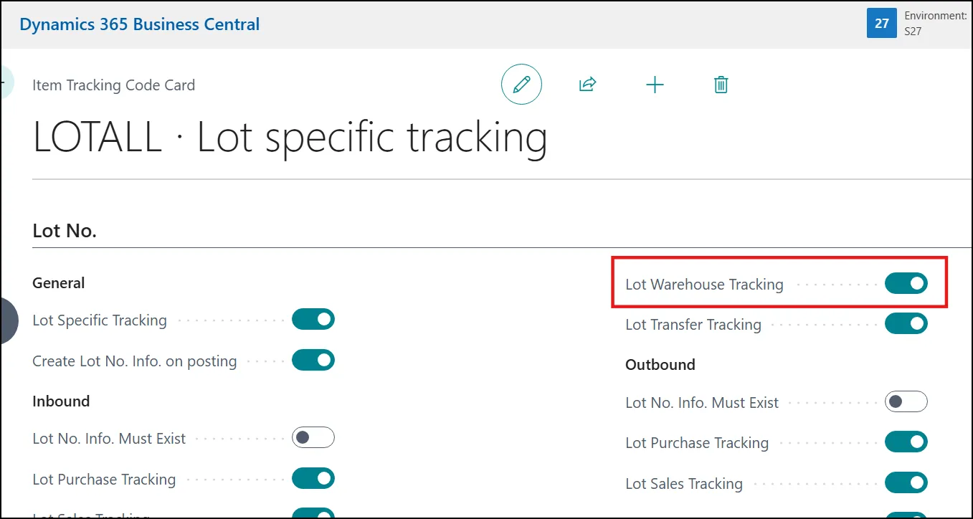973x519 pixels.
Task: Click the pencil Edit icon
Action: (x=521, y=85)
